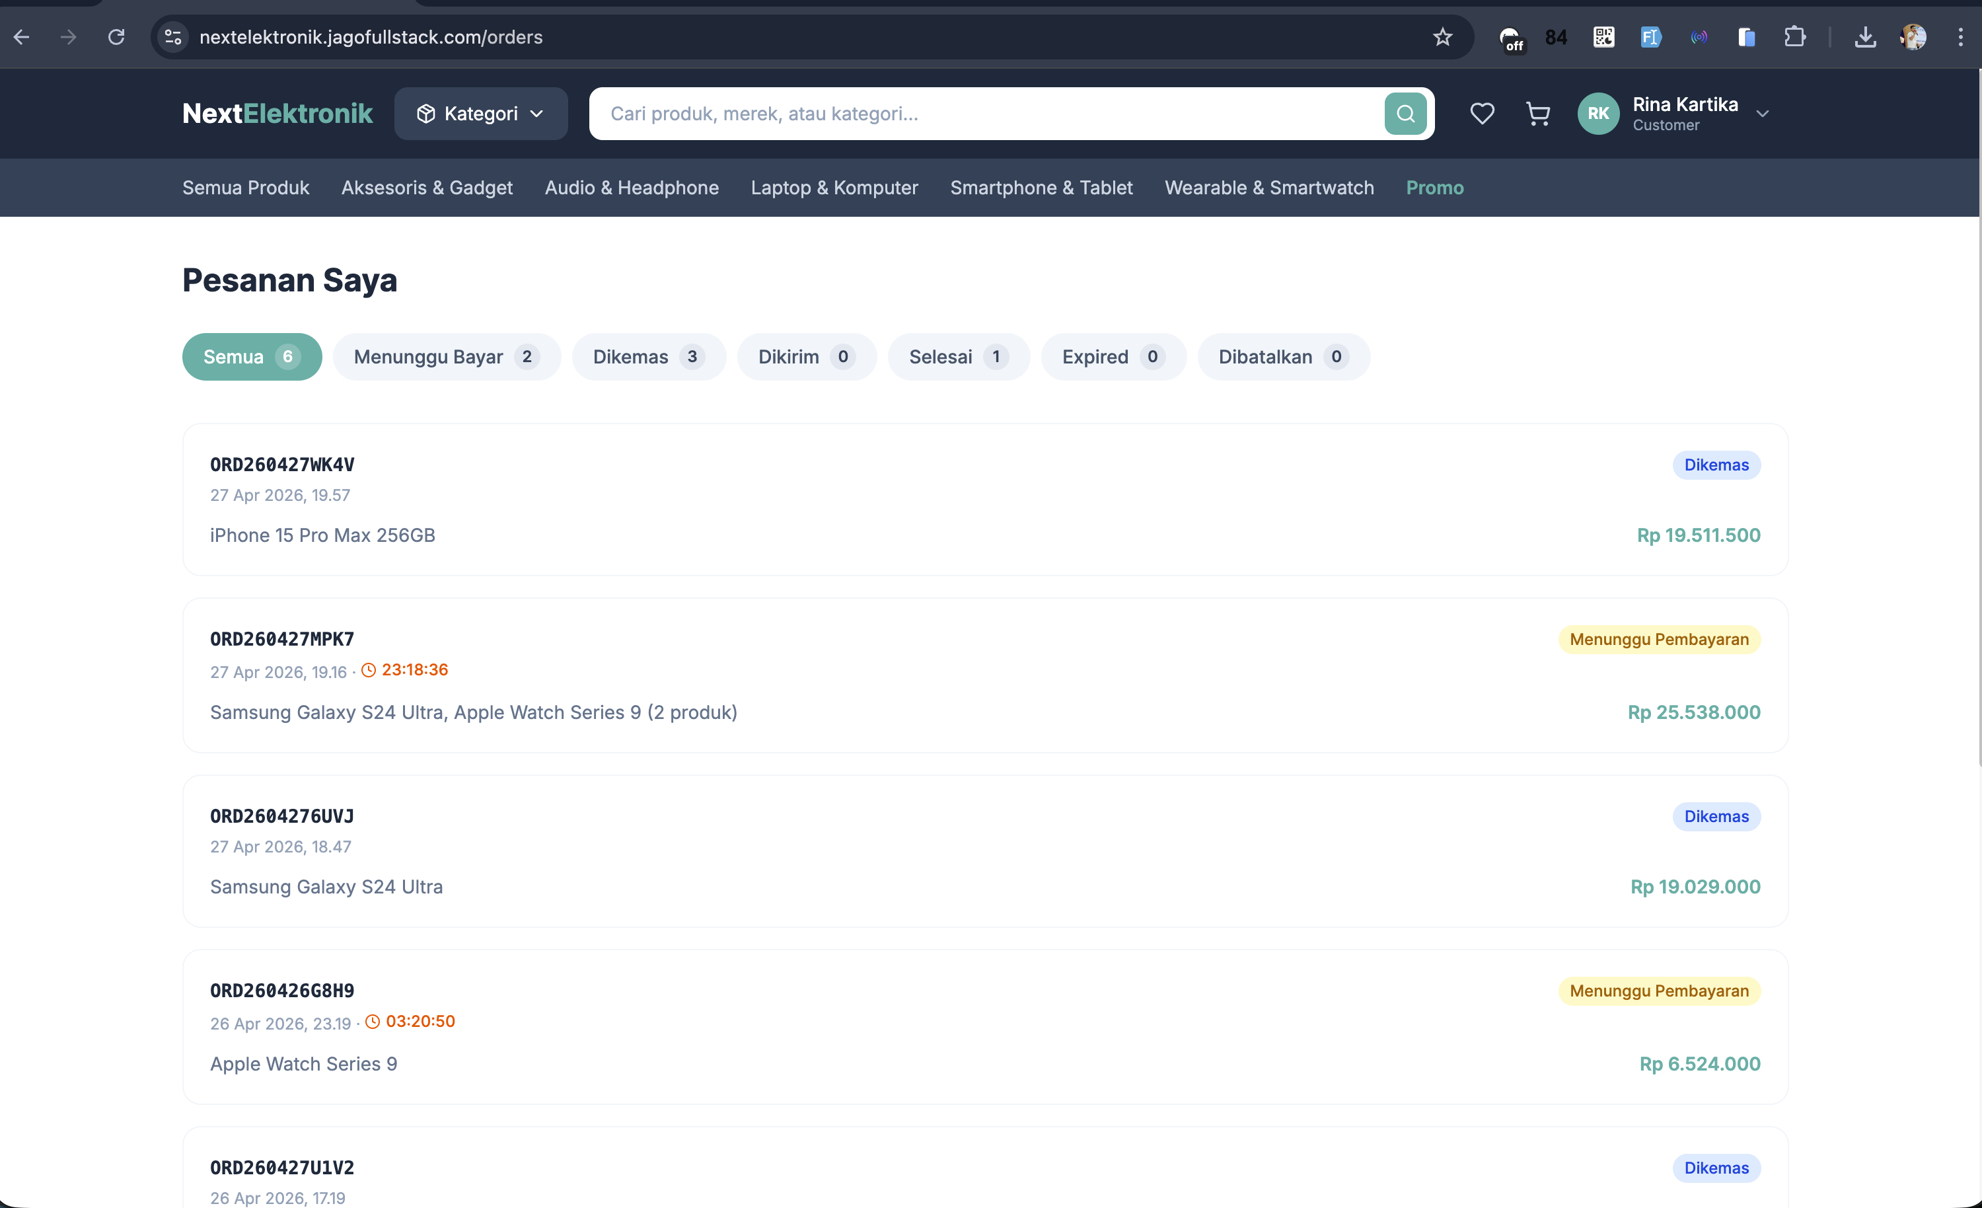This screenshot has width=1982, height=1208.
Task: Switch to the Dikirim tab
Action: click(807, 357)
